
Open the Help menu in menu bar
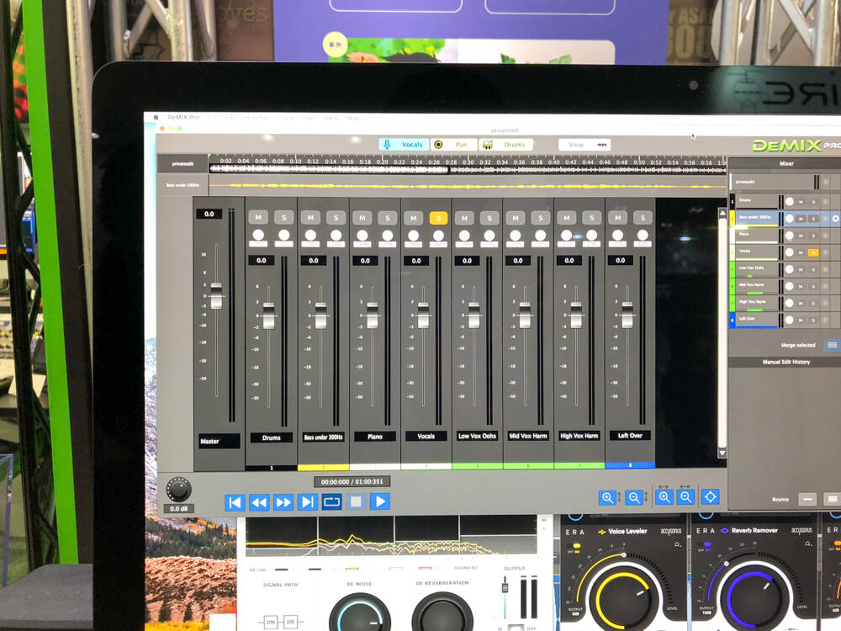(352, 118)
